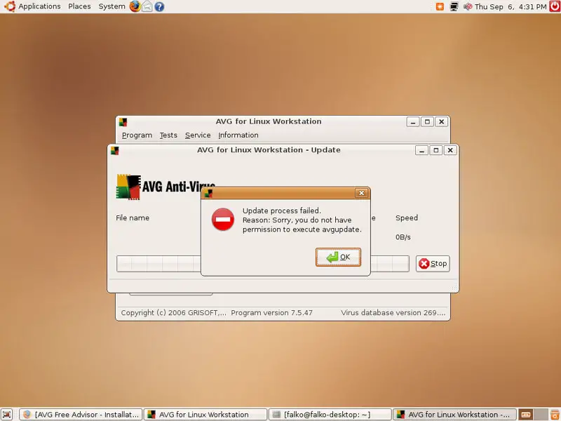
Task: Maximize the AVG main window
Action: [427, 122]
